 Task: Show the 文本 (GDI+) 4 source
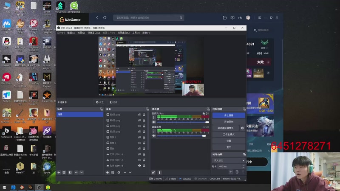[x=139, y=154]
